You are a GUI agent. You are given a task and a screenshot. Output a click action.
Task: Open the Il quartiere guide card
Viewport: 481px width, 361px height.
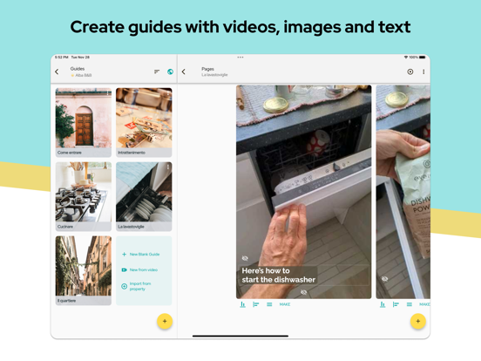coord(84,270)
